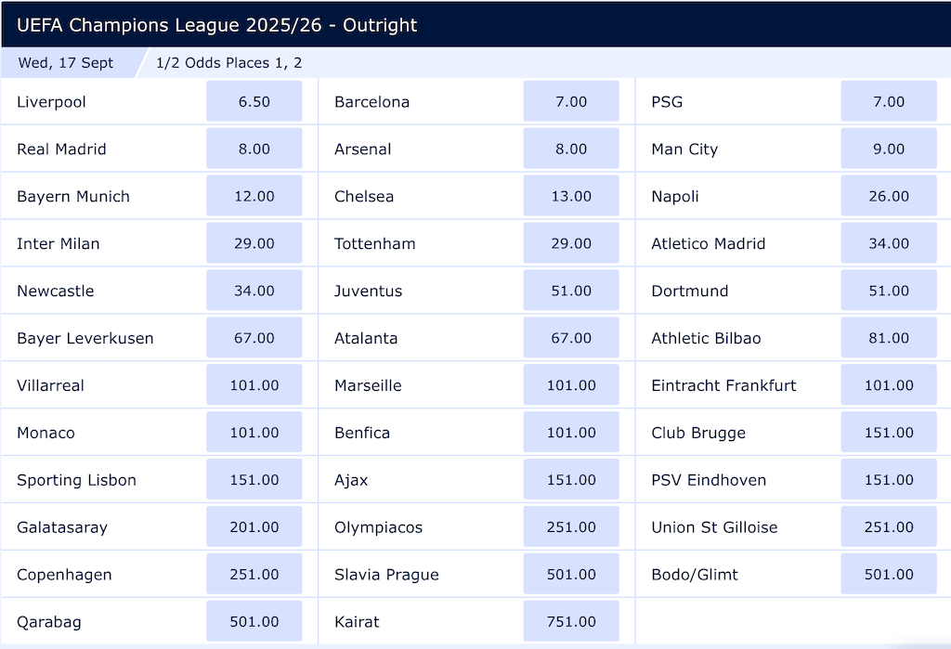Back Kairat at 751.00 odds
The width and height of the screenshot is (951, 649).
point(570,621)
